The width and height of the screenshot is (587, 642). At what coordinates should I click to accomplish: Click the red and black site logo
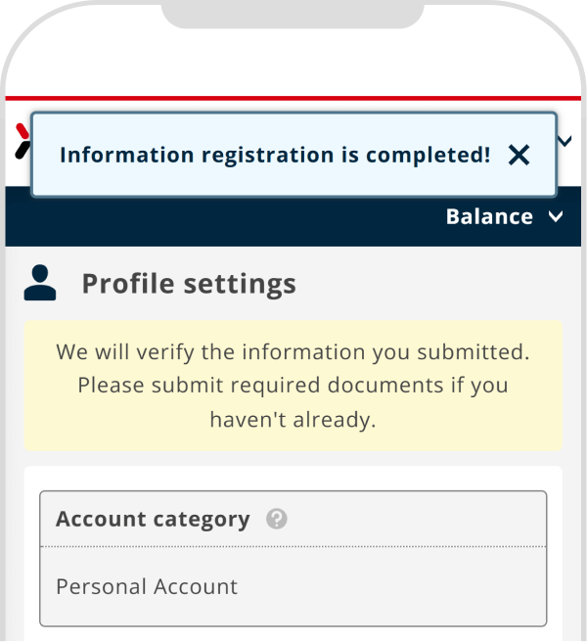pyautogui.click(x=21, y=140)
